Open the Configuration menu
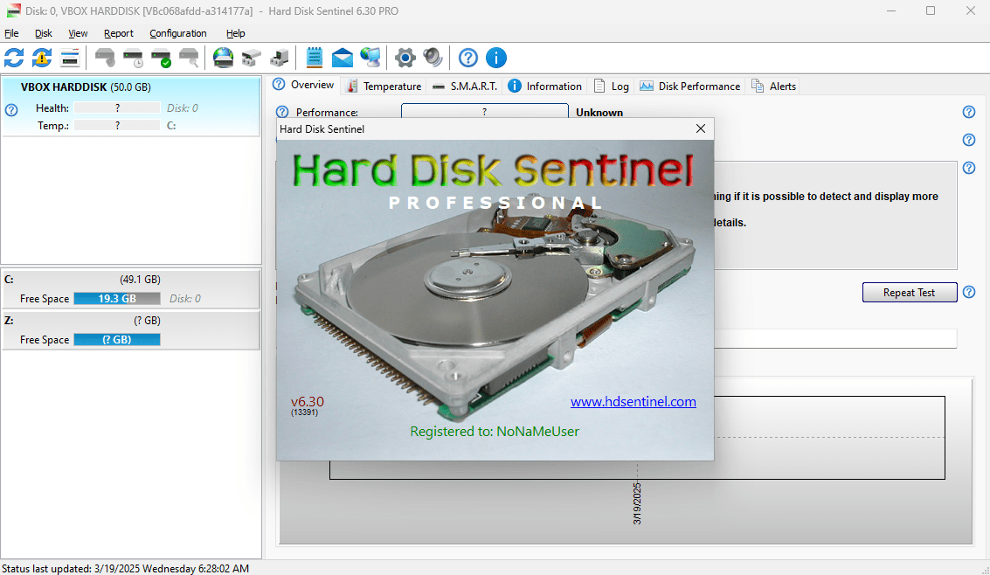Viewport: 990px width, 575px height. tap(178, 33)
